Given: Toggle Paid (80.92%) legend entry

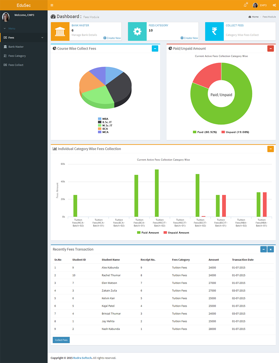Looking at the screenshot, I should [205, 132].
